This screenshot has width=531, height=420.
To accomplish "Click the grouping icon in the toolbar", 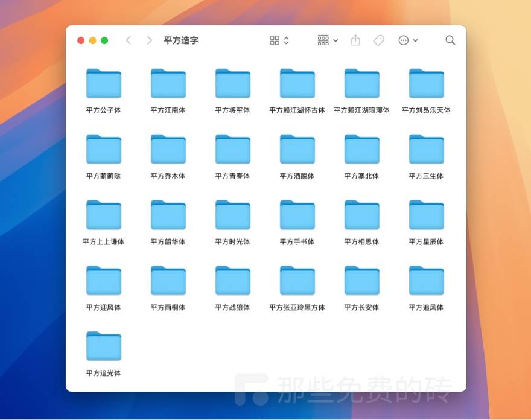I will click(x=323, y=40).
